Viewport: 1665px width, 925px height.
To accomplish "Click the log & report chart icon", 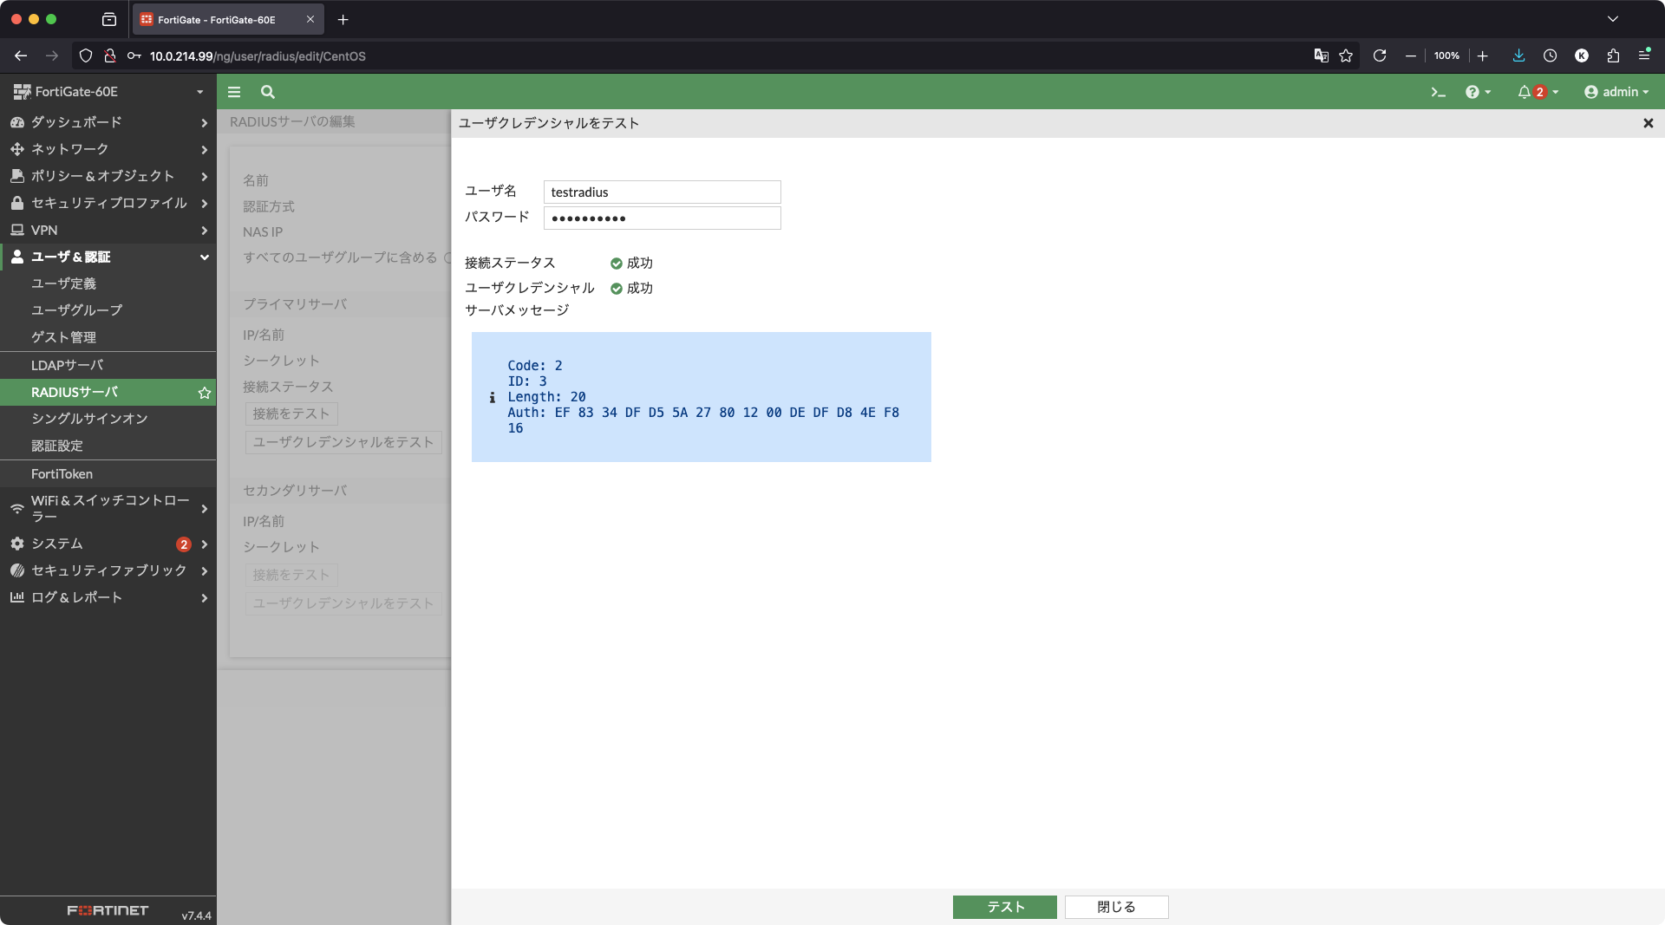I will 16,597.
